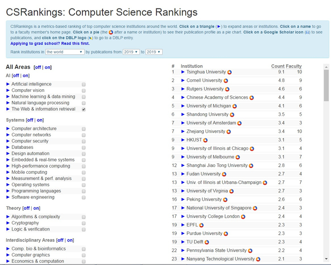This screenshot has height=265, width=331.
Task: Open pie chart for TU Delft
Action: [x=207, y=242]
